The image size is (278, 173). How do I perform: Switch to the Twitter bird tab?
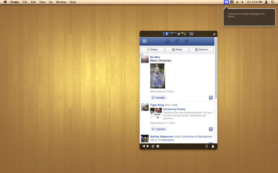click(x=178, y=34)
